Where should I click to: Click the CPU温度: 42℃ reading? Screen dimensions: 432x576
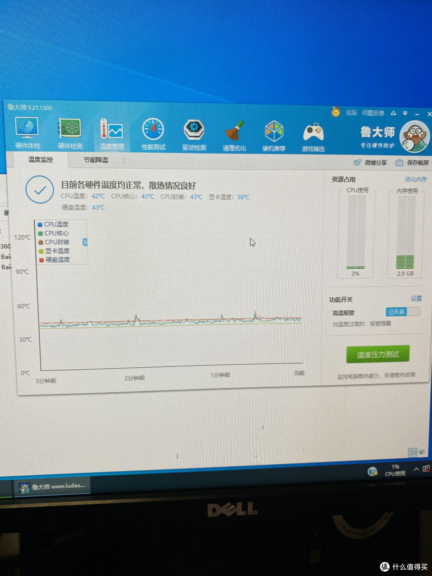(x=83, y=196)
